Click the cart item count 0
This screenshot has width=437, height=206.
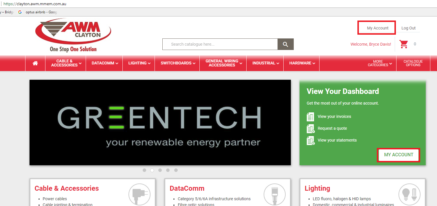tap(415, 44)
